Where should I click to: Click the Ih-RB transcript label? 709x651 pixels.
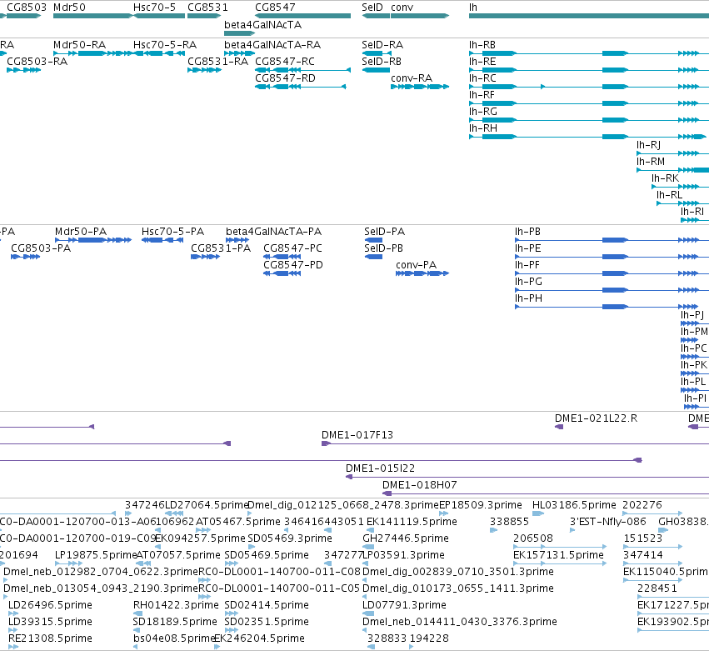pos(482,45)
